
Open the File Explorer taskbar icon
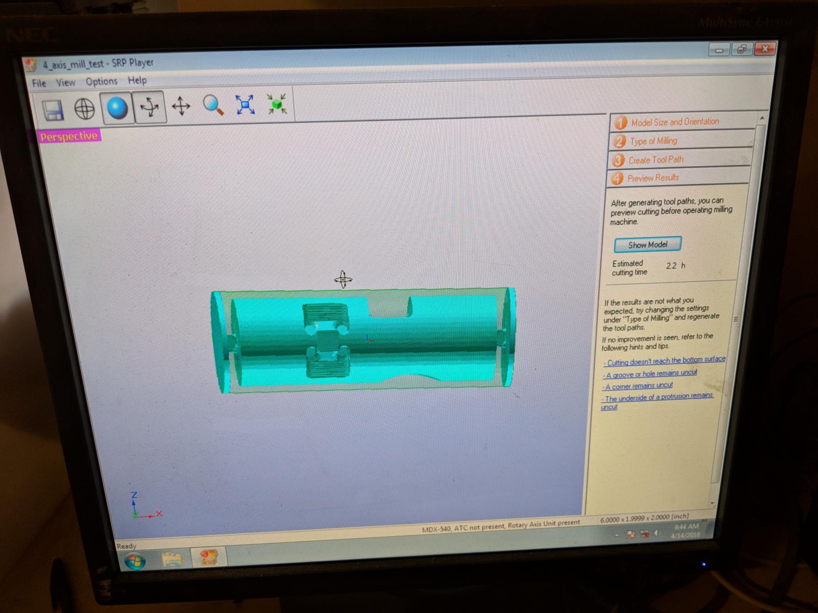pyautogui.click(x=172, y=560)
